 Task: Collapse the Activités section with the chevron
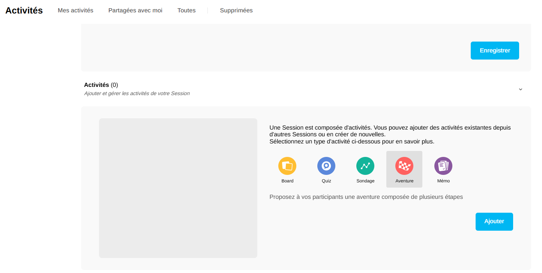520,89
